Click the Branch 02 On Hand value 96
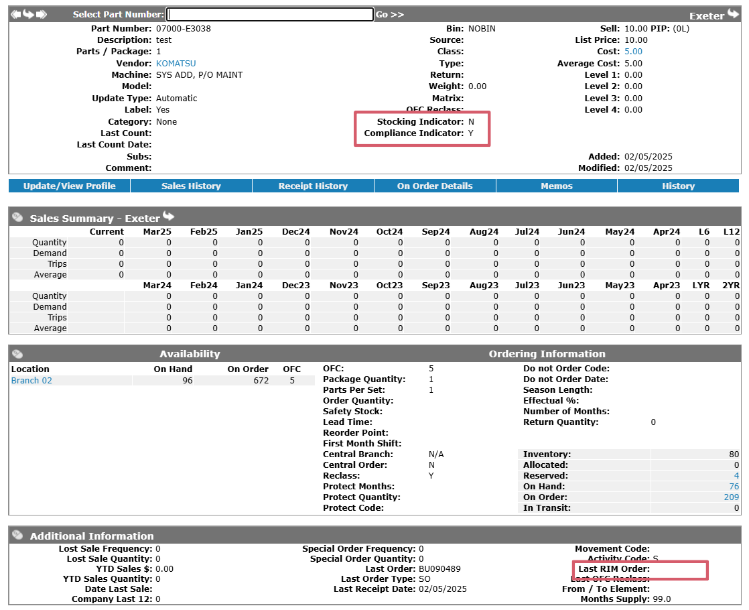 188,381
